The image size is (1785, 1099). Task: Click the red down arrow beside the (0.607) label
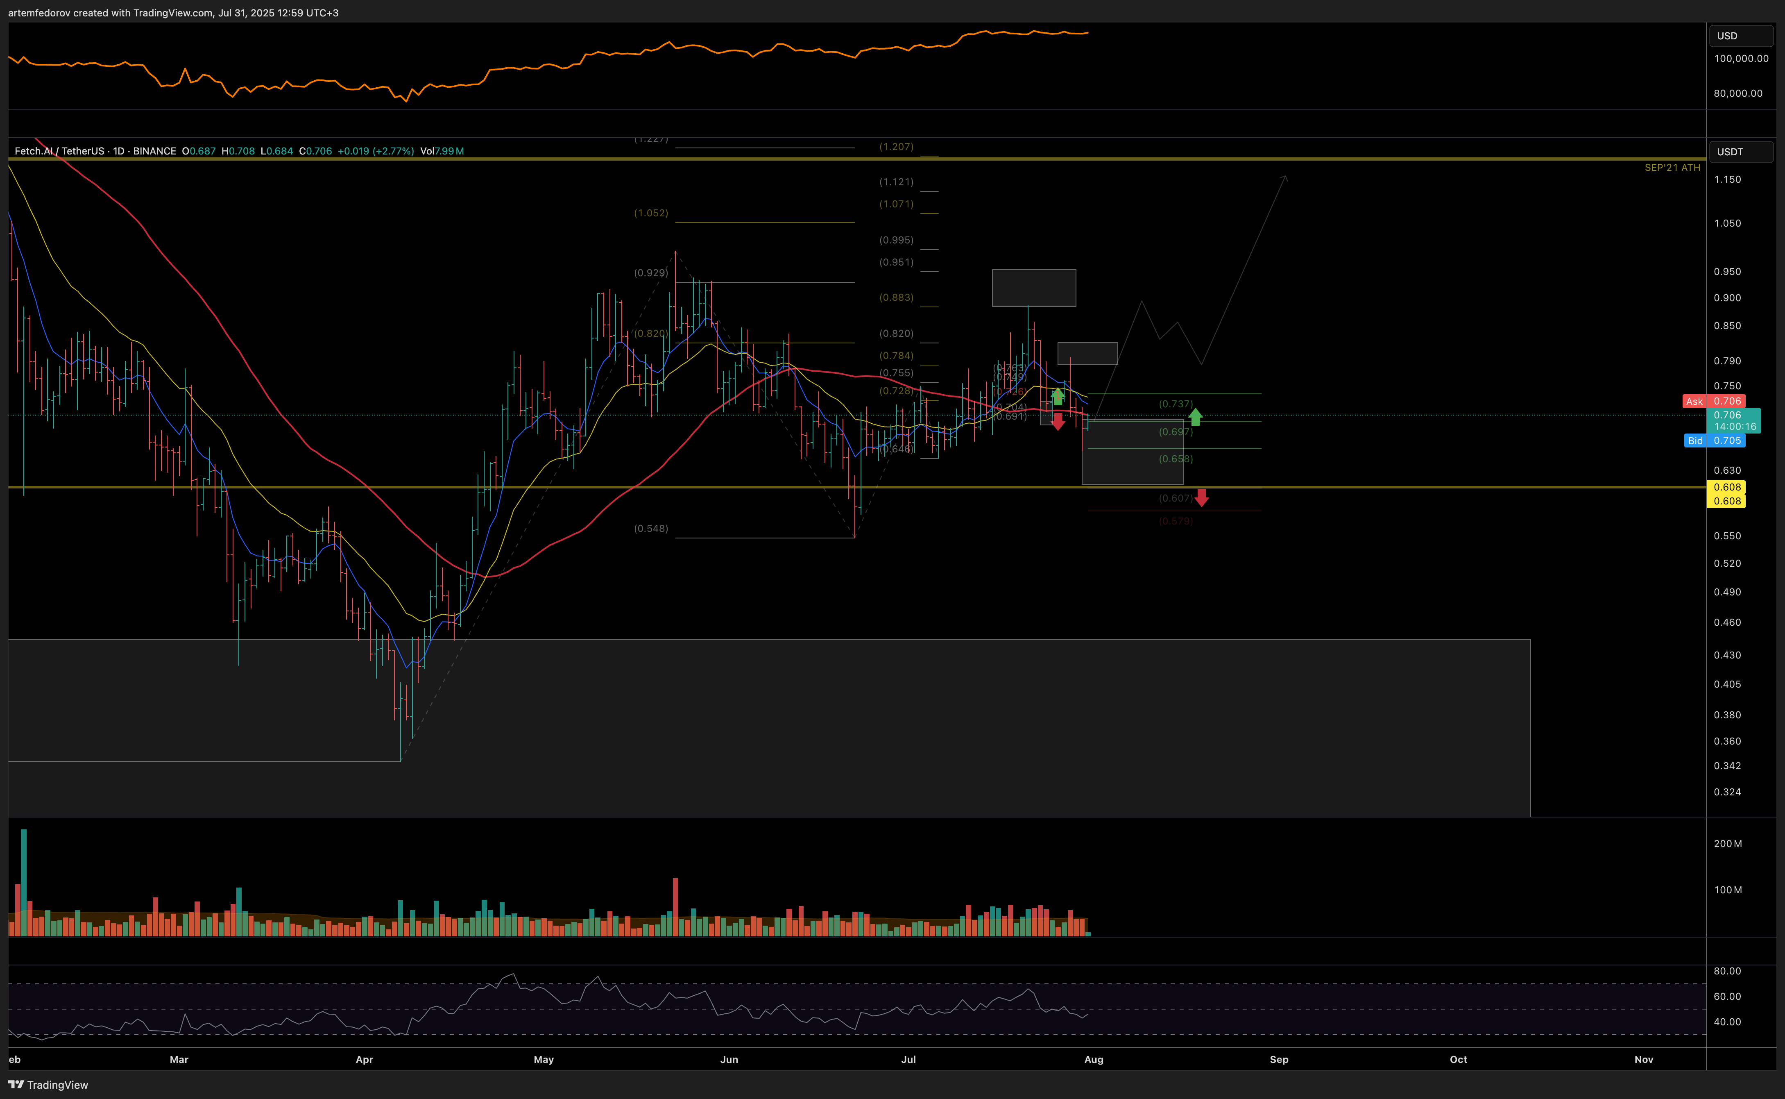(x=1202, y=498)
